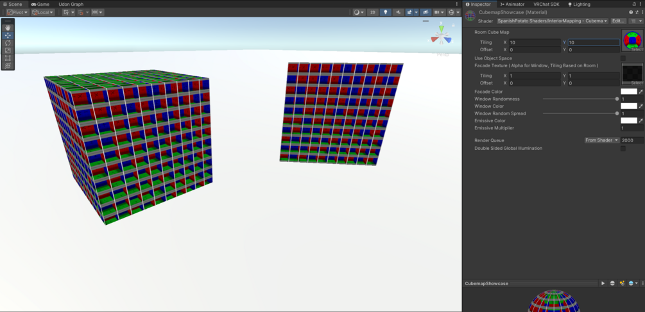Pick Facade Color with eyedropper
The image size is (645, 312).
tap(641, 92)
